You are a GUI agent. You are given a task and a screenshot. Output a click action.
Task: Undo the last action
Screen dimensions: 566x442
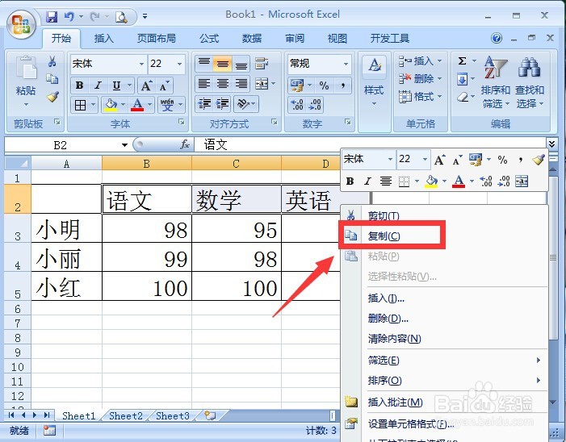pos(69,17)
